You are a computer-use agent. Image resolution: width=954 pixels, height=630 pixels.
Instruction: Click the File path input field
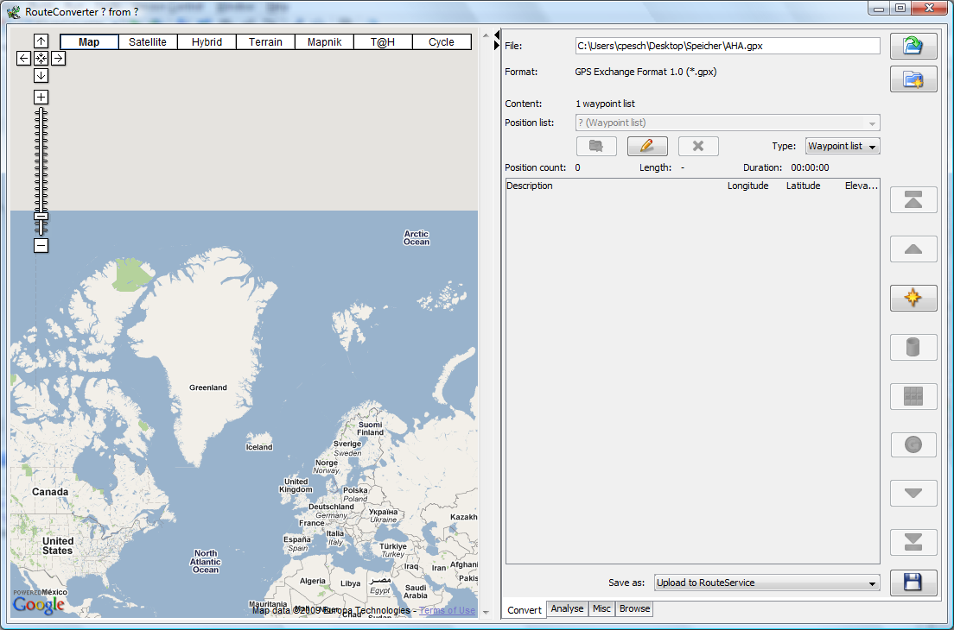[x=727, y=46]
